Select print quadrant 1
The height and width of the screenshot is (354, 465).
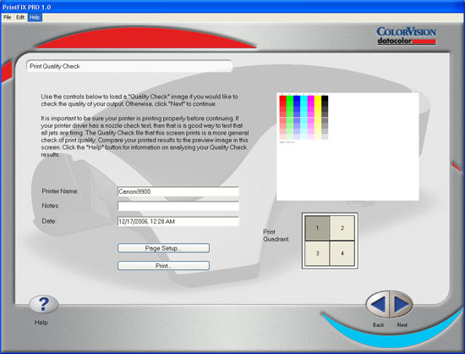tap(317, 228)
